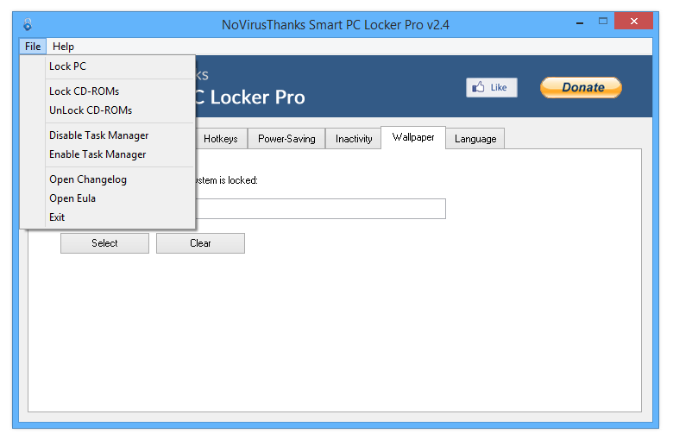Screen dimensions: 673x446
Task: Select UnLock CD-ROMs menu entry
Action: click(x=107, y=110)
